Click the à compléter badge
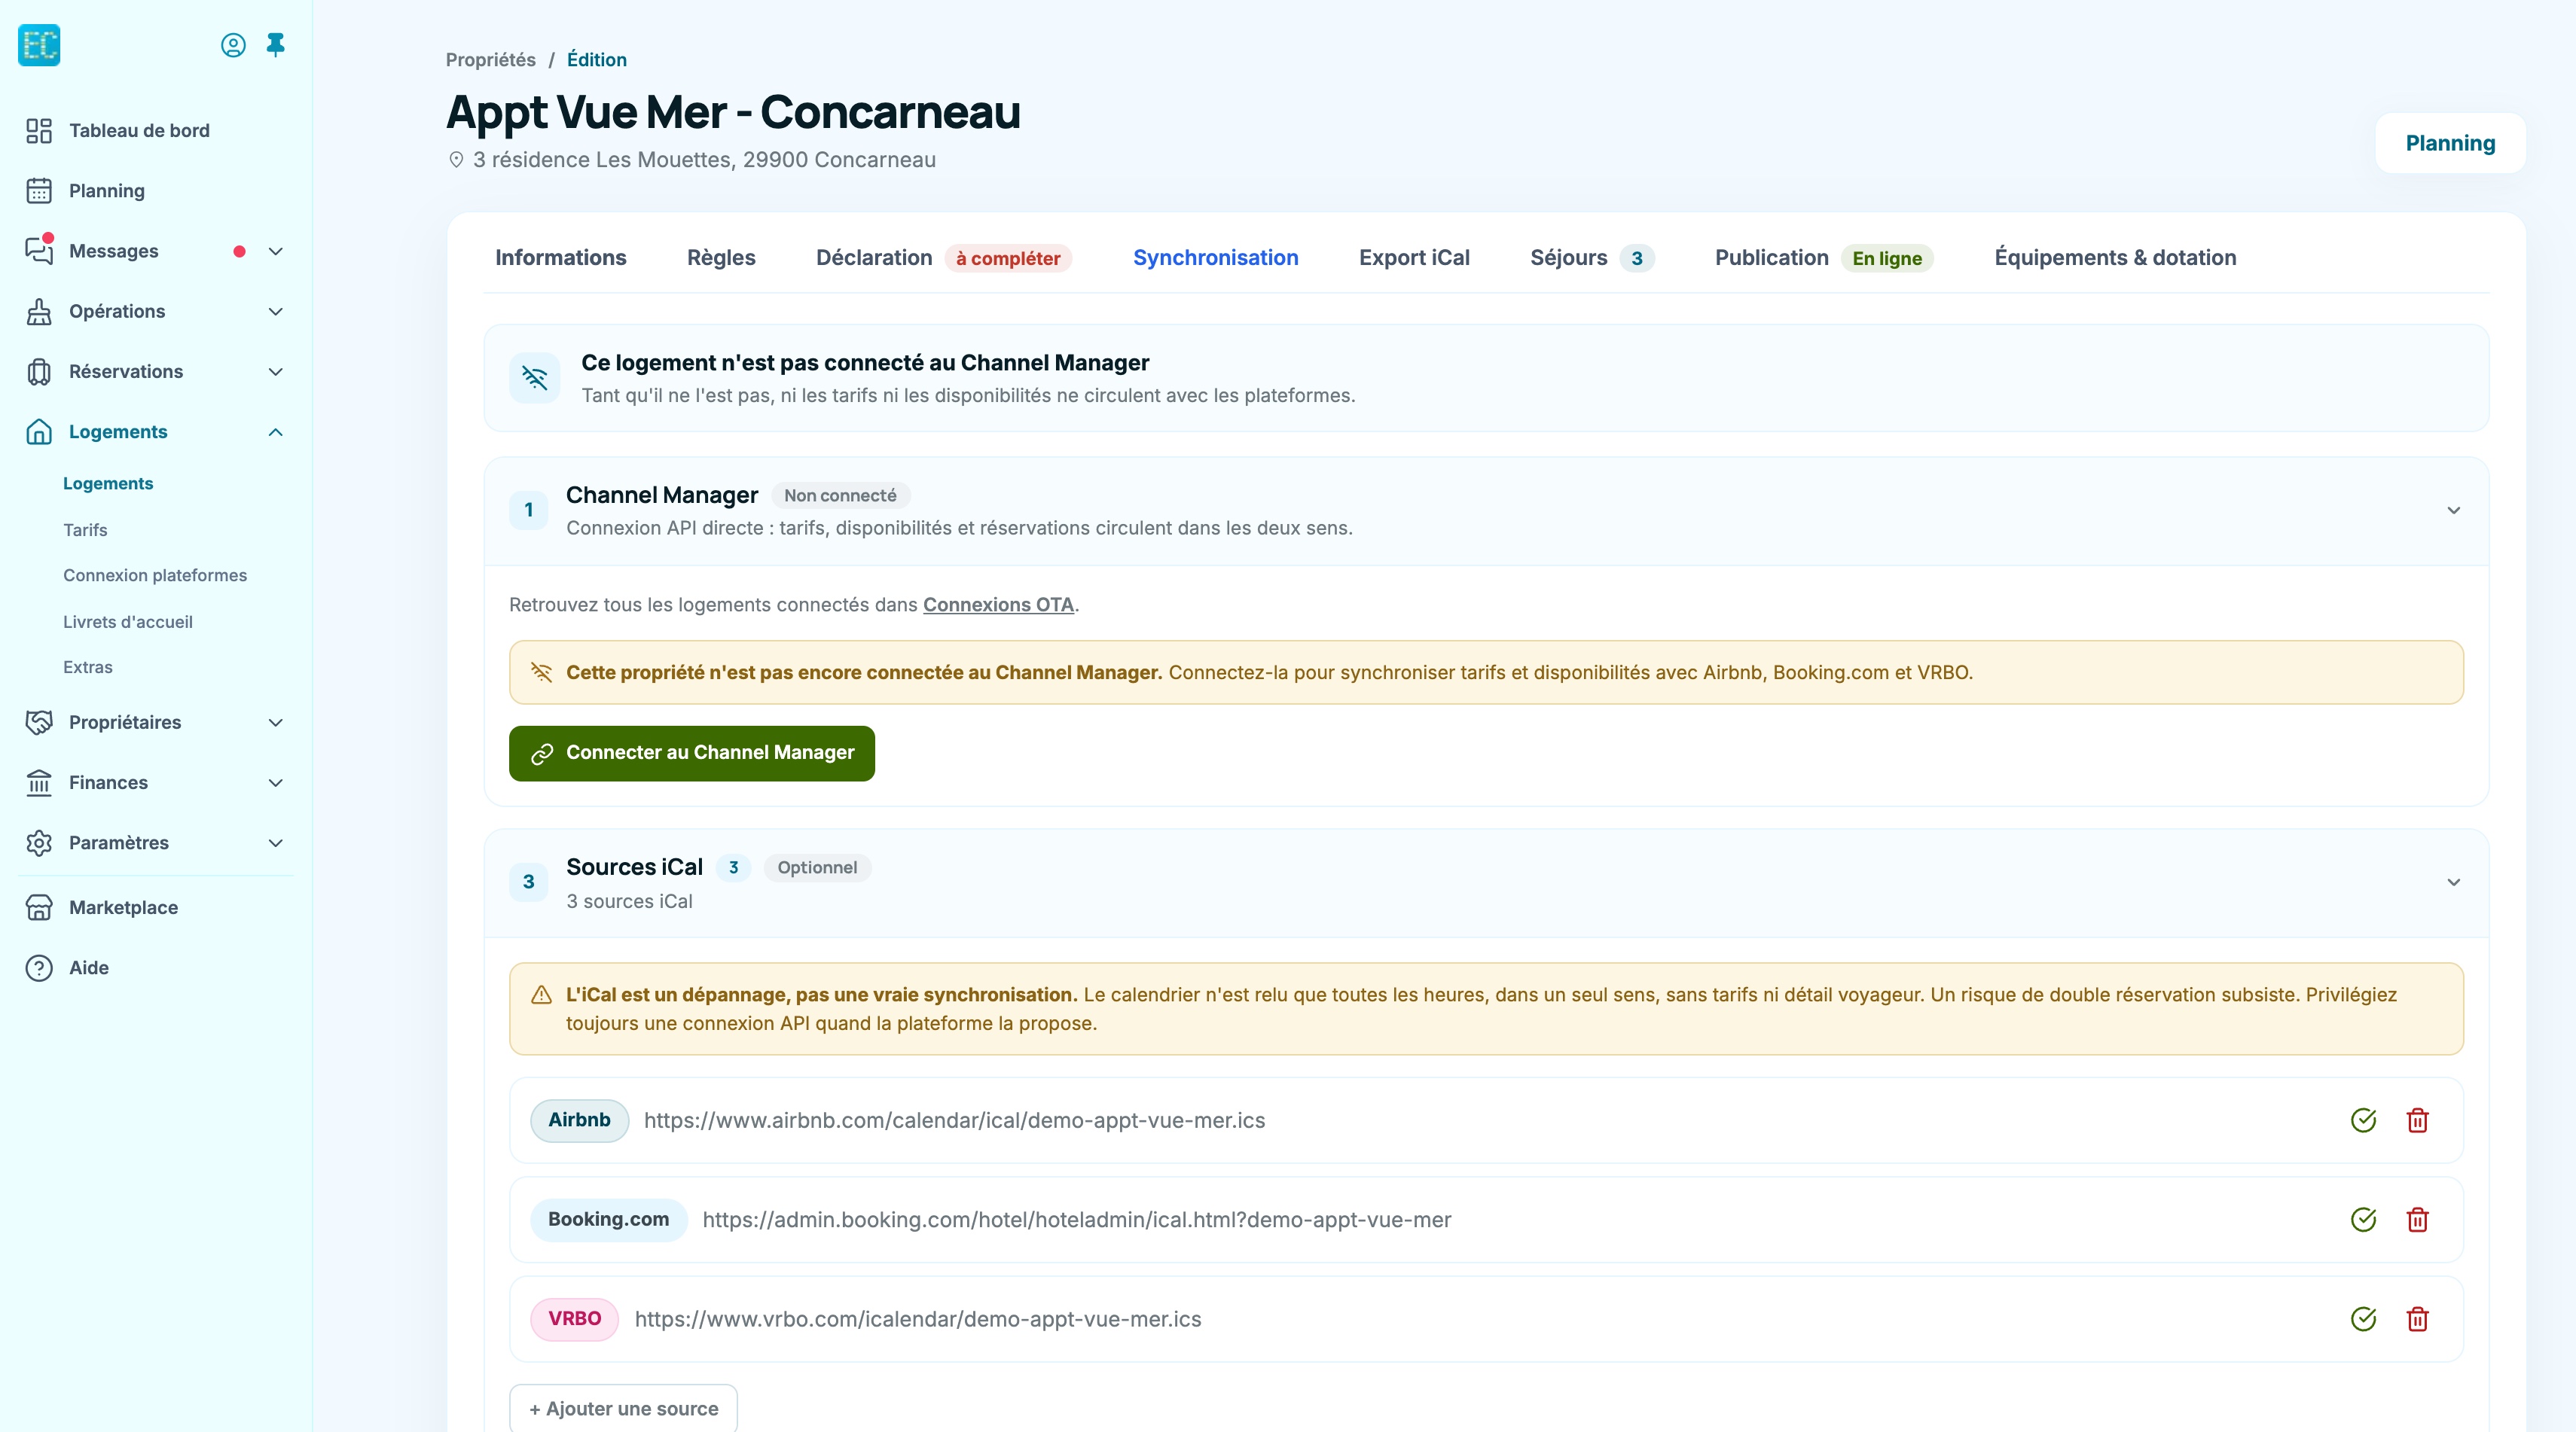This screenshot has height=1432, width=2576. (x=1008, y=259)
